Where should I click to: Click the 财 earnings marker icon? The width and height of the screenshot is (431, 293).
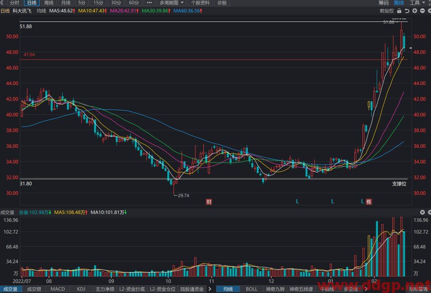(209, 202)
